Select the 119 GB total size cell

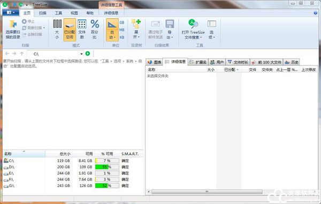64,161
